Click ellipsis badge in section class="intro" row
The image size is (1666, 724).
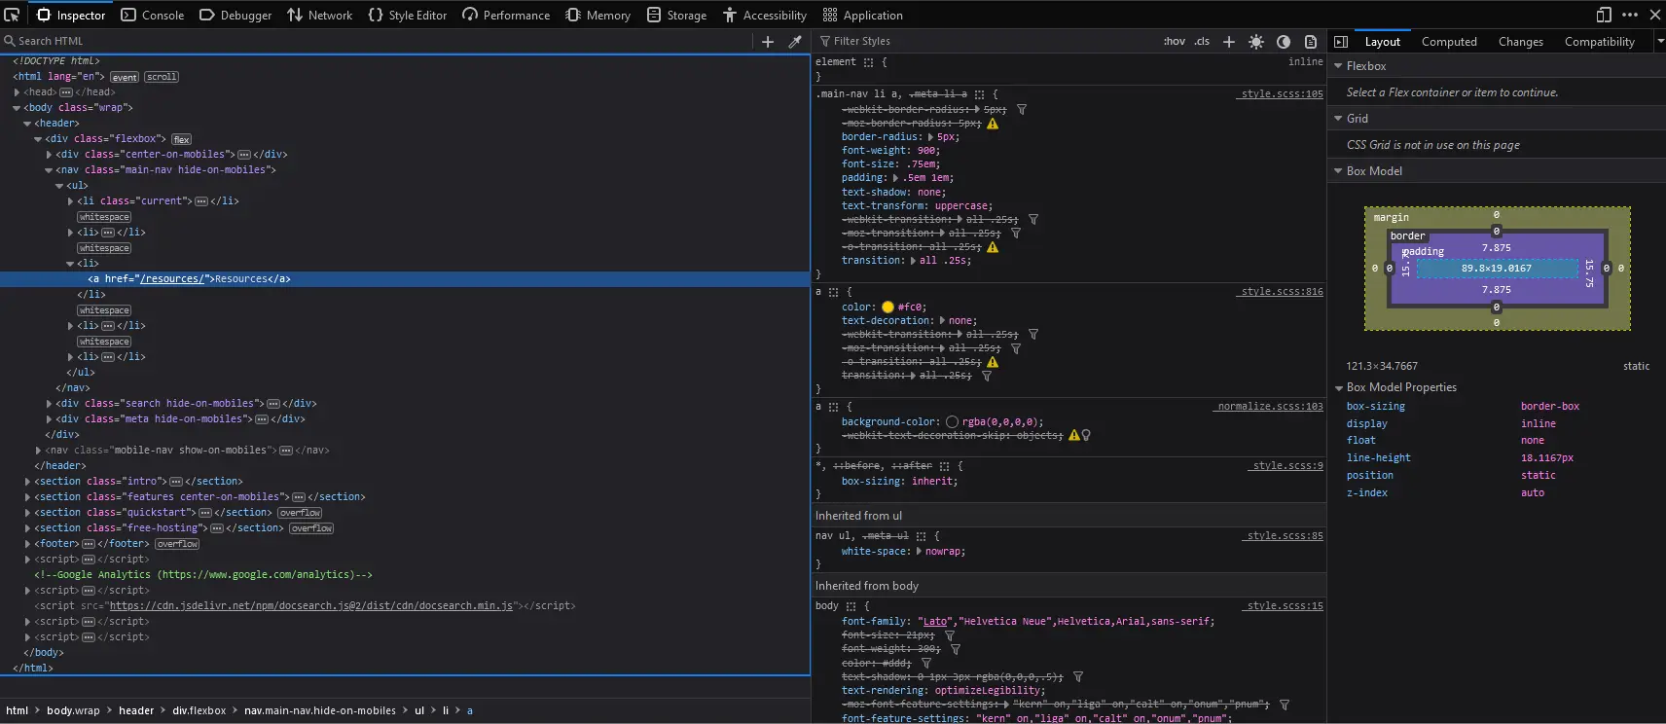coord(176,482)
